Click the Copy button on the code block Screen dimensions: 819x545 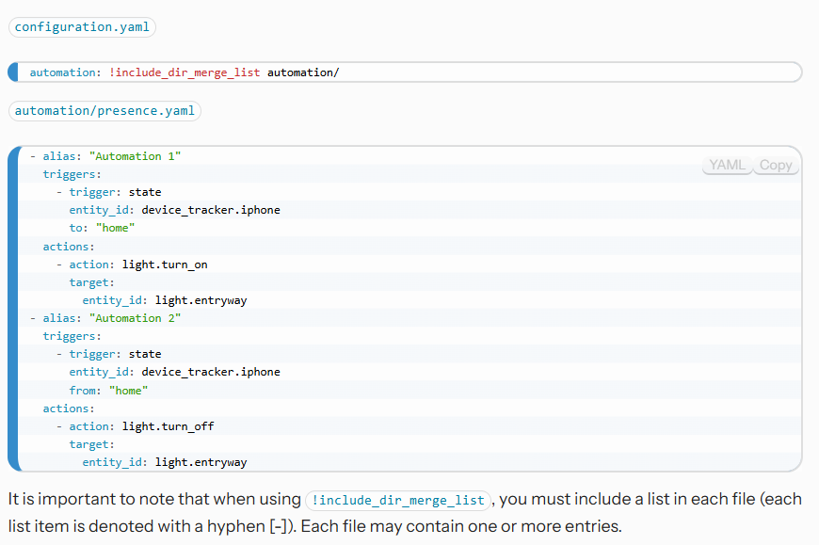[776, 165]
